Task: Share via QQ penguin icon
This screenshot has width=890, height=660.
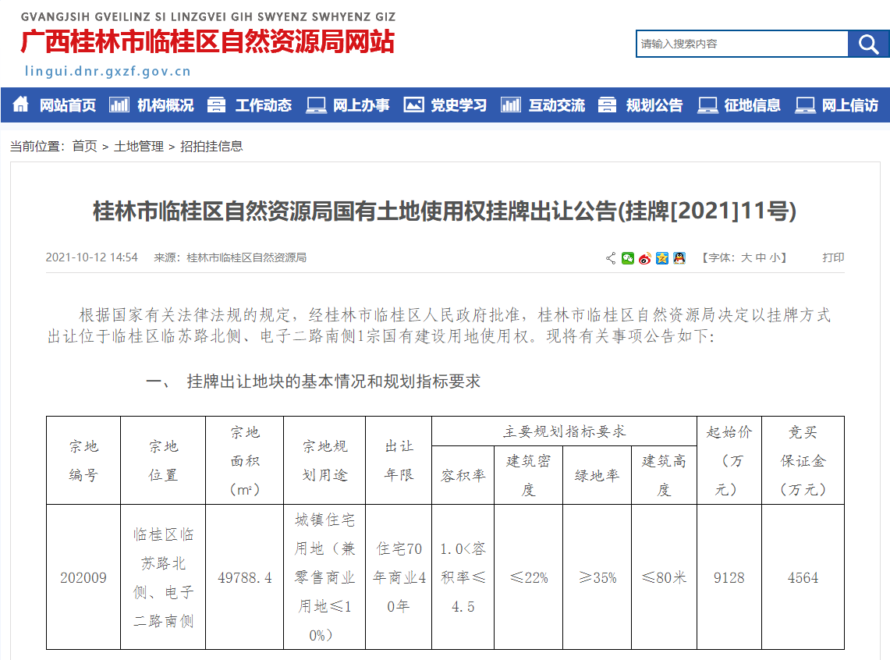Action: tap(679, 258)
